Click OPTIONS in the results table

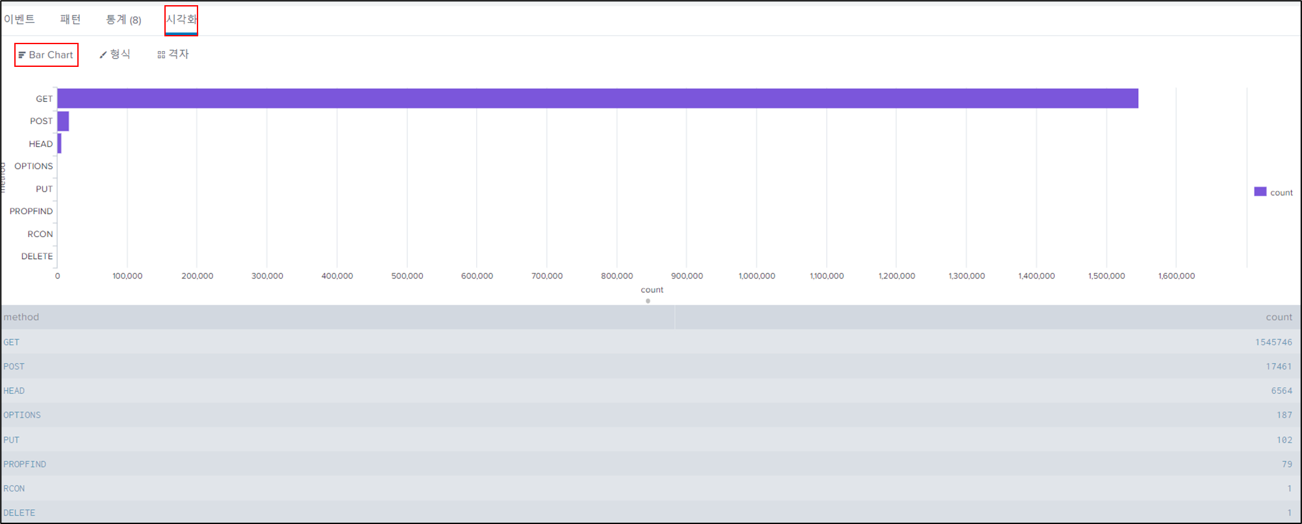pyautogui.click(x=22, y=415)
